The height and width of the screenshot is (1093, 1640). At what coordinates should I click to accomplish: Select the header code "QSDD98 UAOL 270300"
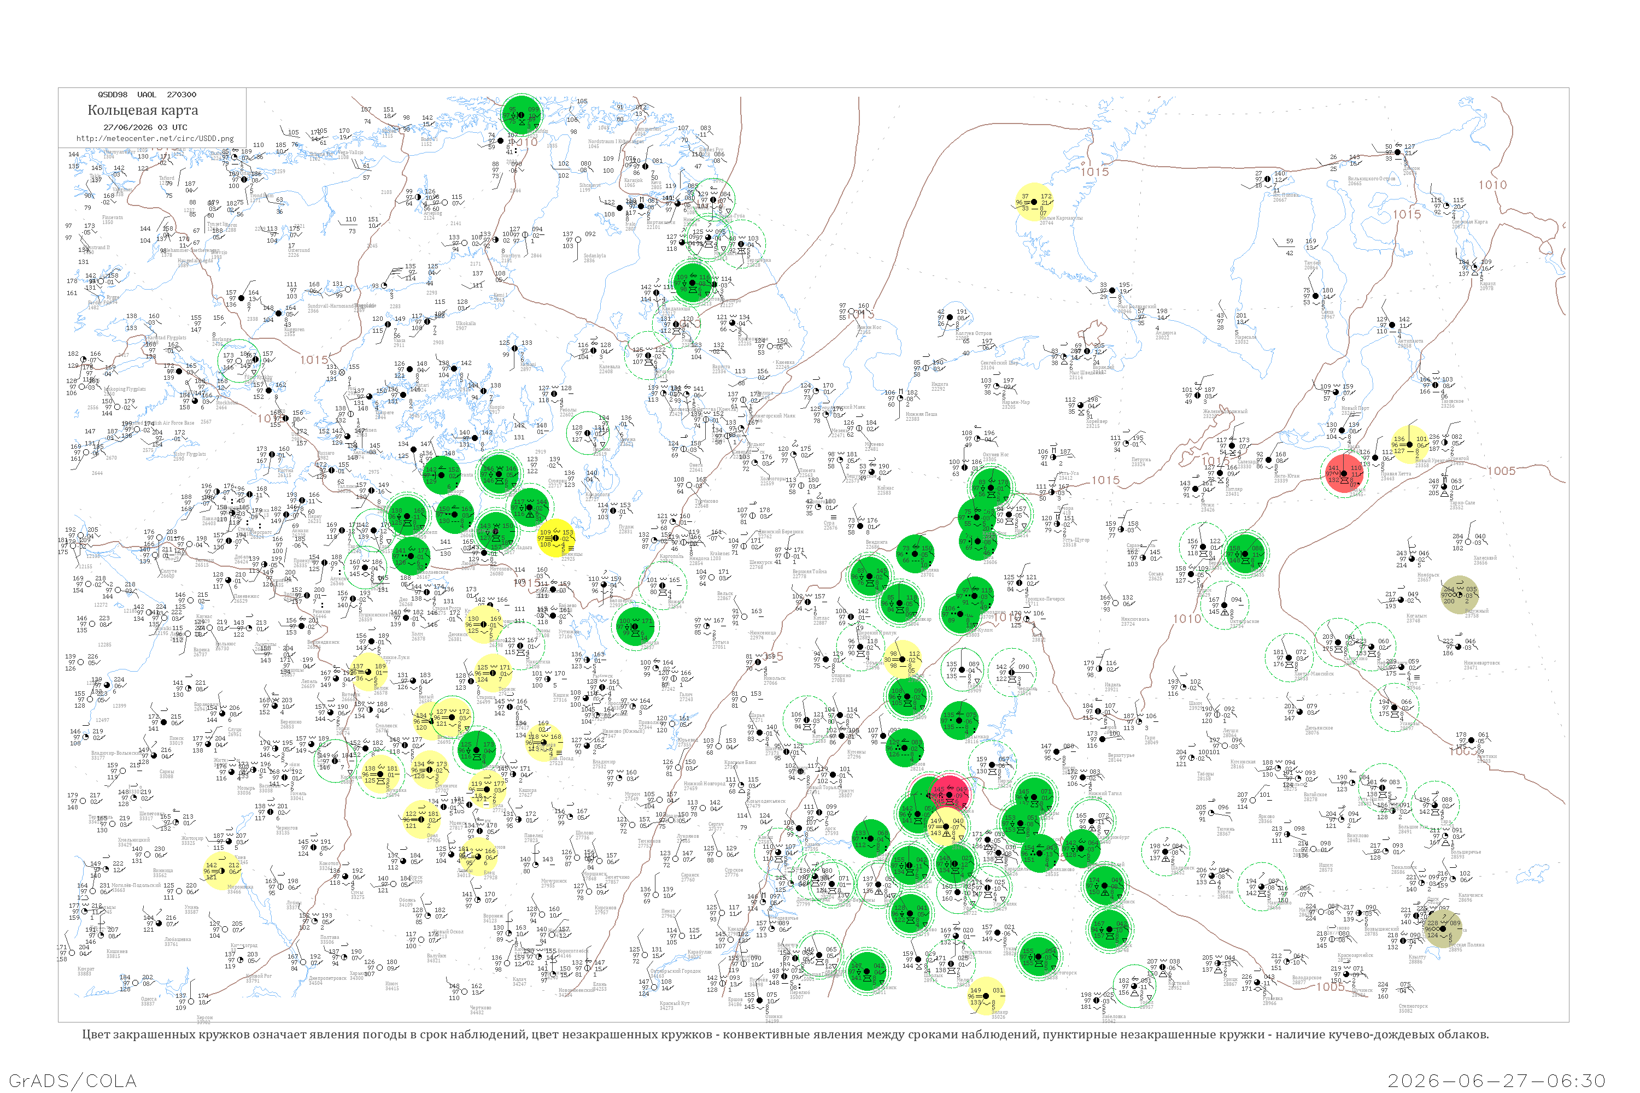(x=147, y=95)
